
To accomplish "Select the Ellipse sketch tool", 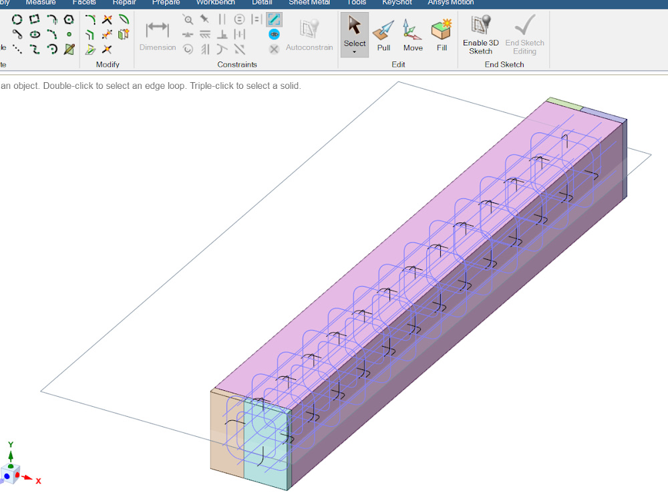I will [35, 35].
